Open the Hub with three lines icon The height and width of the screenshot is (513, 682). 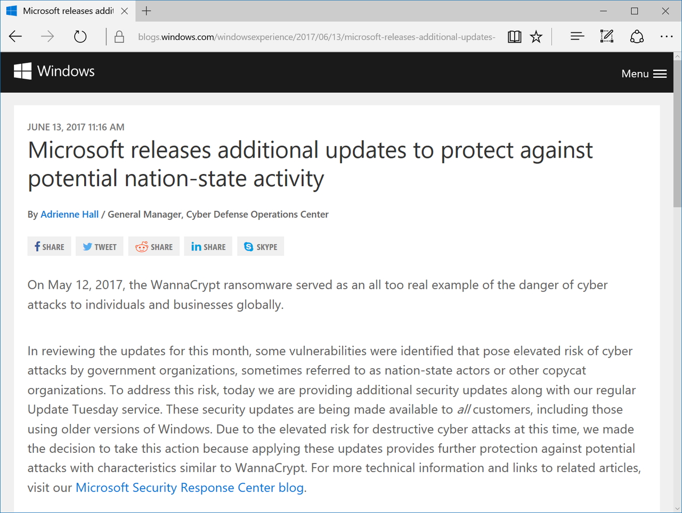coord(577,37)
